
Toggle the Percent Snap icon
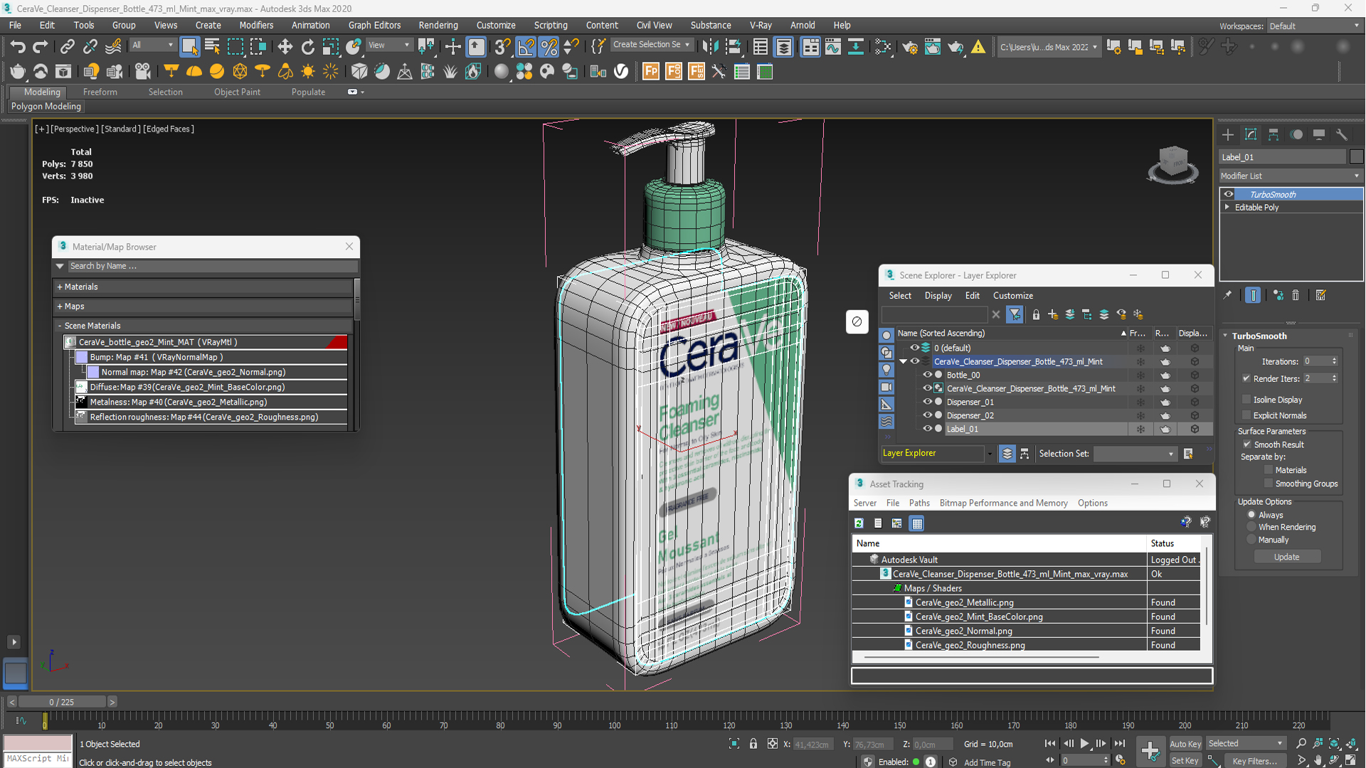(549, 47)
